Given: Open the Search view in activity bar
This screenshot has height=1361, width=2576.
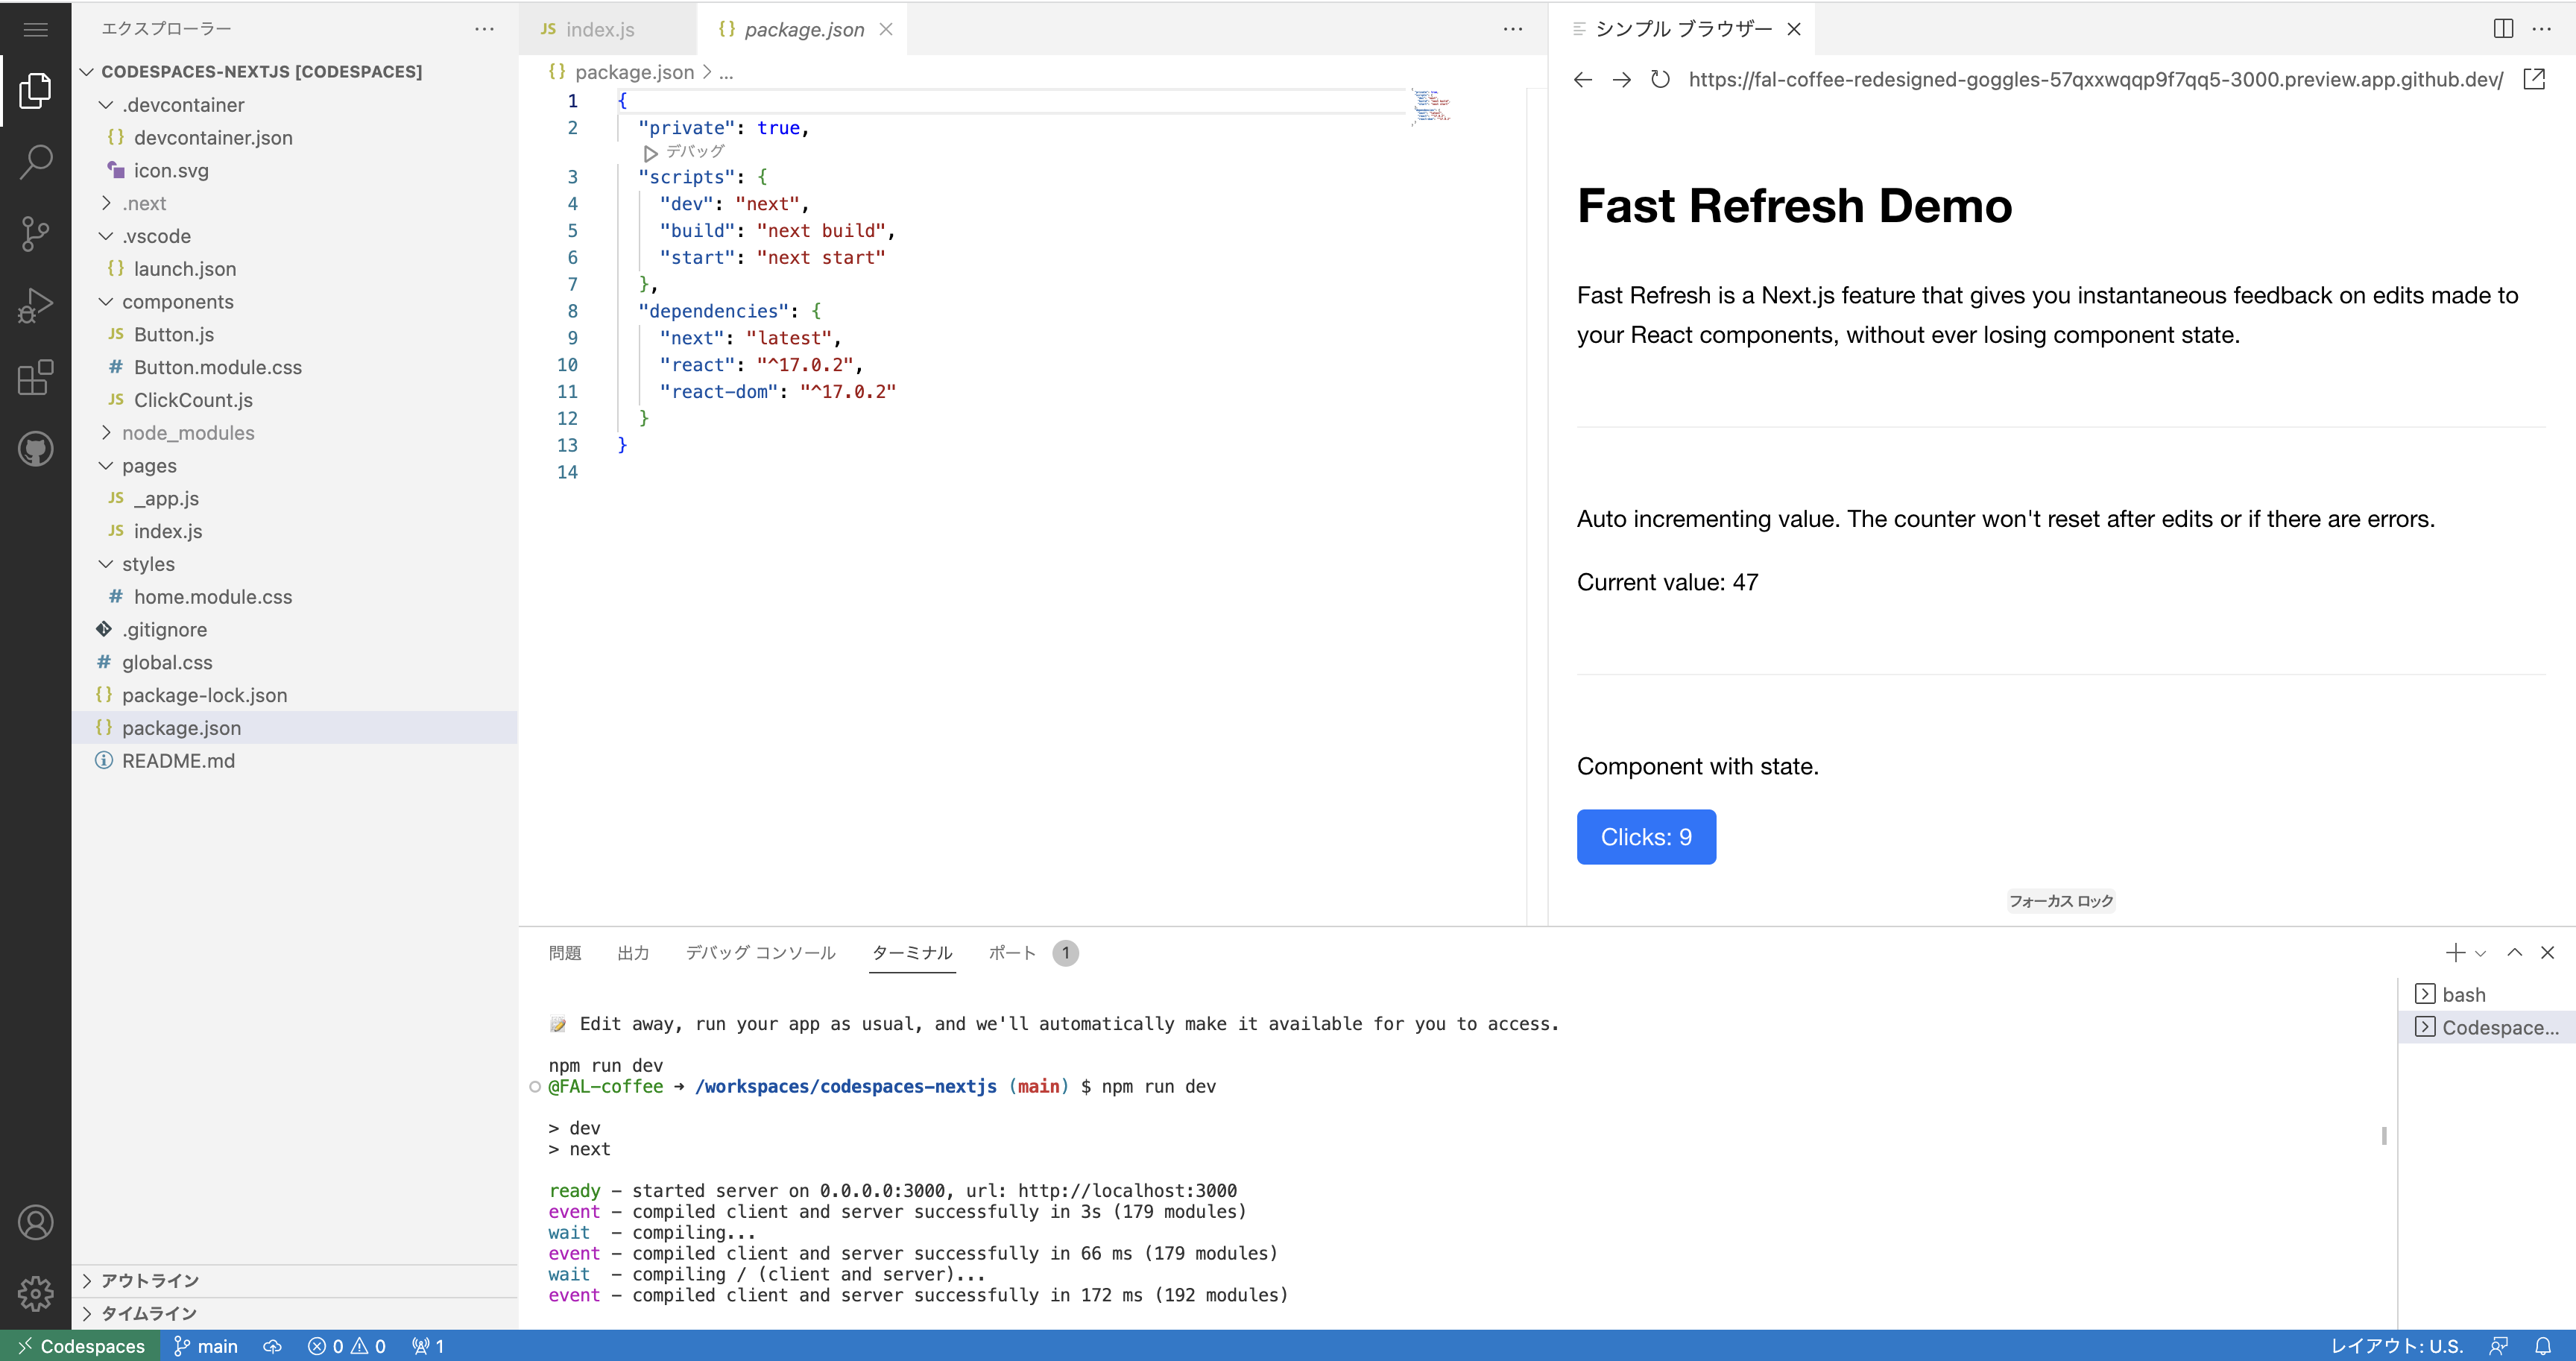Looking at the screenshot, I should (x=35, y=162).
